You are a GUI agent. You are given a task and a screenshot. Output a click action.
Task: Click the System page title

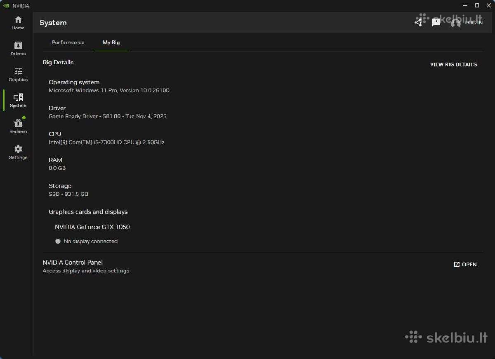click(53, 23)
